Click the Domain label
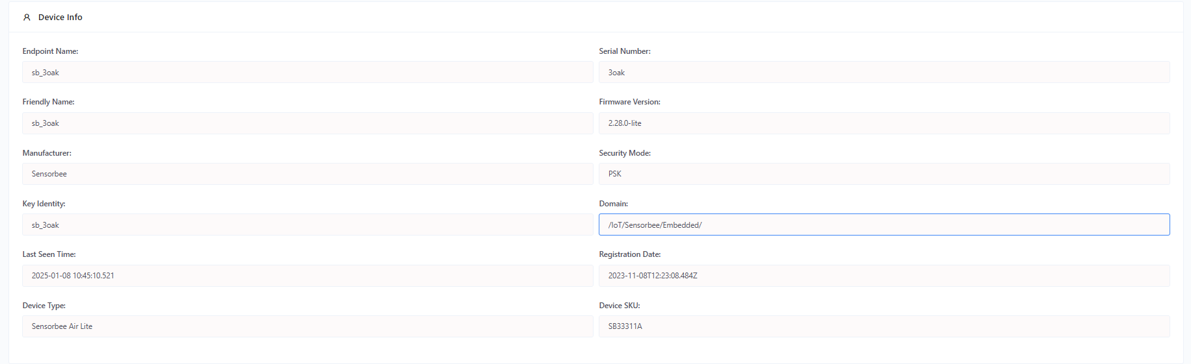The image size is (1191, 364). pos(614,204)
